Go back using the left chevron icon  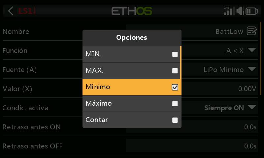(x=11, y=11)
